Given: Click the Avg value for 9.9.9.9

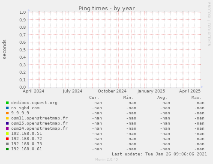Looking at the screenshot, I should (x=165, y=113).
